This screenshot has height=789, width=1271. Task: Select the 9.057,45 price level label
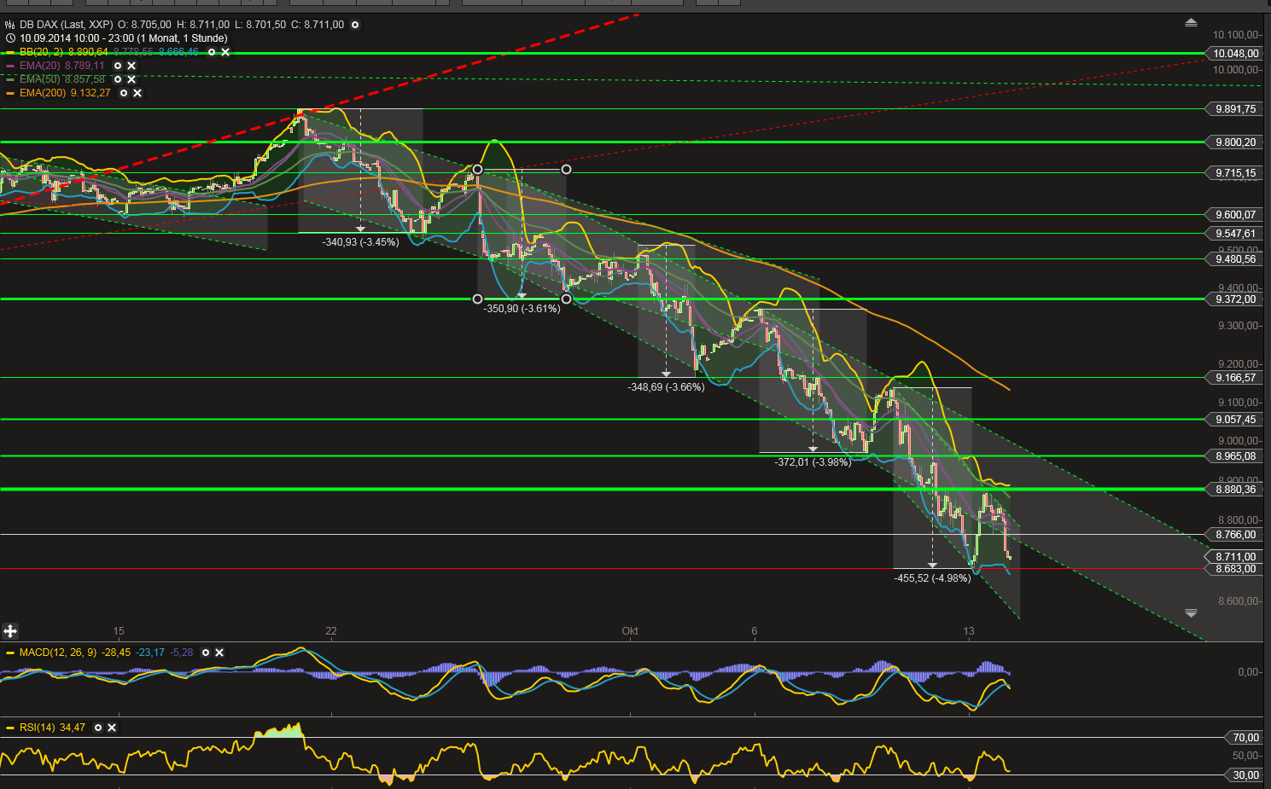(x=1234, y=420)
